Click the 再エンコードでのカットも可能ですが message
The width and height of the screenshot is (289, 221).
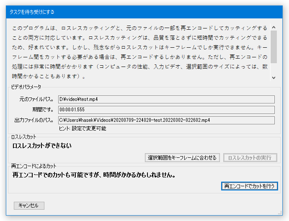coord(94,175)
